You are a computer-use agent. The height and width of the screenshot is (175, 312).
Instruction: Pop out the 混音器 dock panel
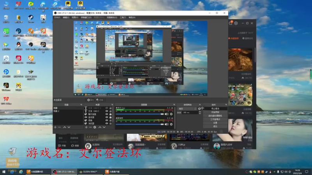(174, 105)
